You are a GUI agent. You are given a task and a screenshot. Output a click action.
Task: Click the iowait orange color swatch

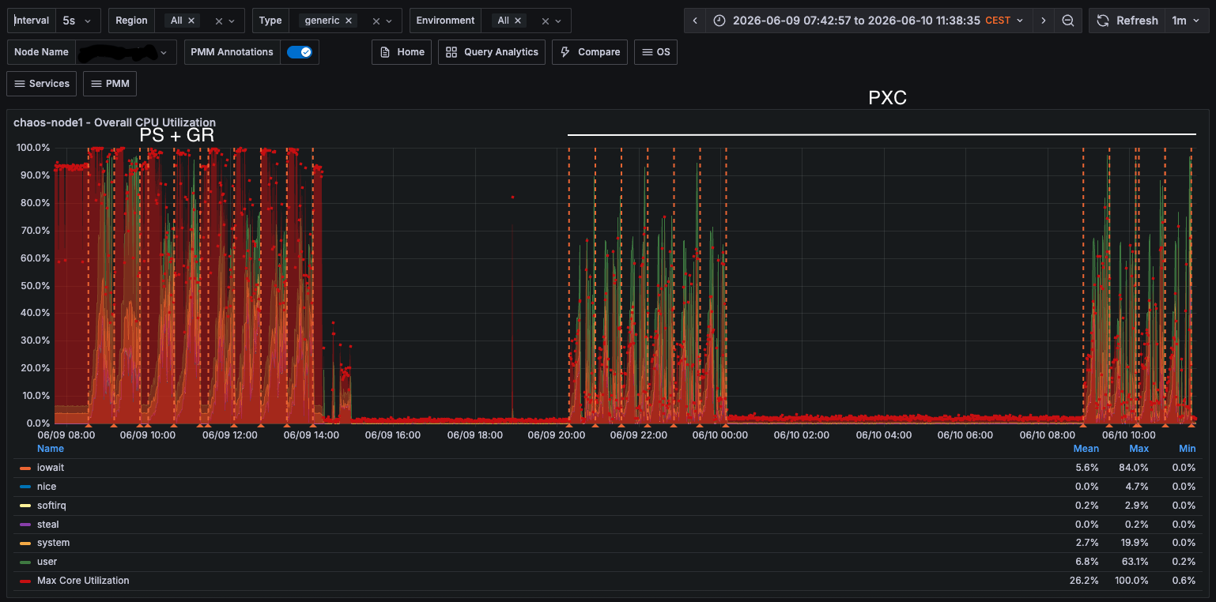point(25,468)
